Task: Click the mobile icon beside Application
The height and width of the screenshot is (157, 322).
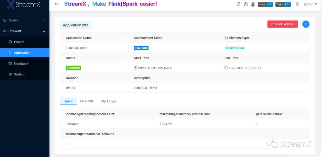Action: point(10,53)
